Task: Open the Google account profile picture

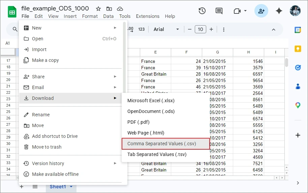Action: click(x=295, y=11)
